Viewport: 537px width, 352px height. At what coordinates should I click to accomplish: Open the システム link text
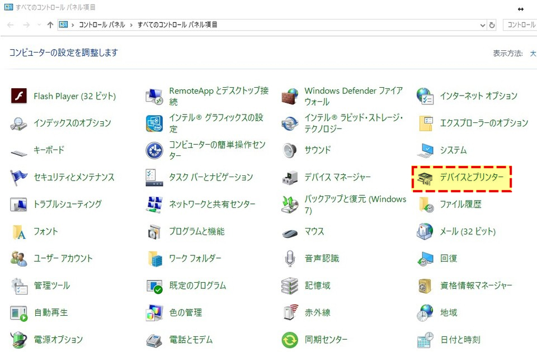454,150
